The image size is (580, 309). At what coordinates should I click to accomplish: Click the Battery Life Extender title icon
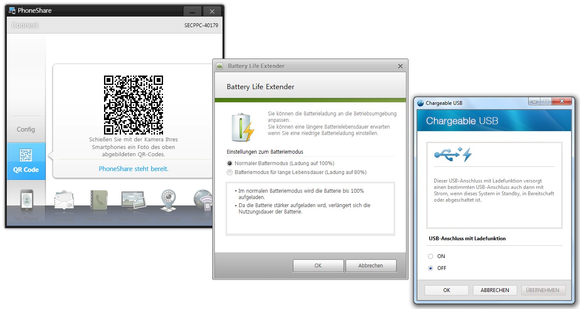(220, 66)
